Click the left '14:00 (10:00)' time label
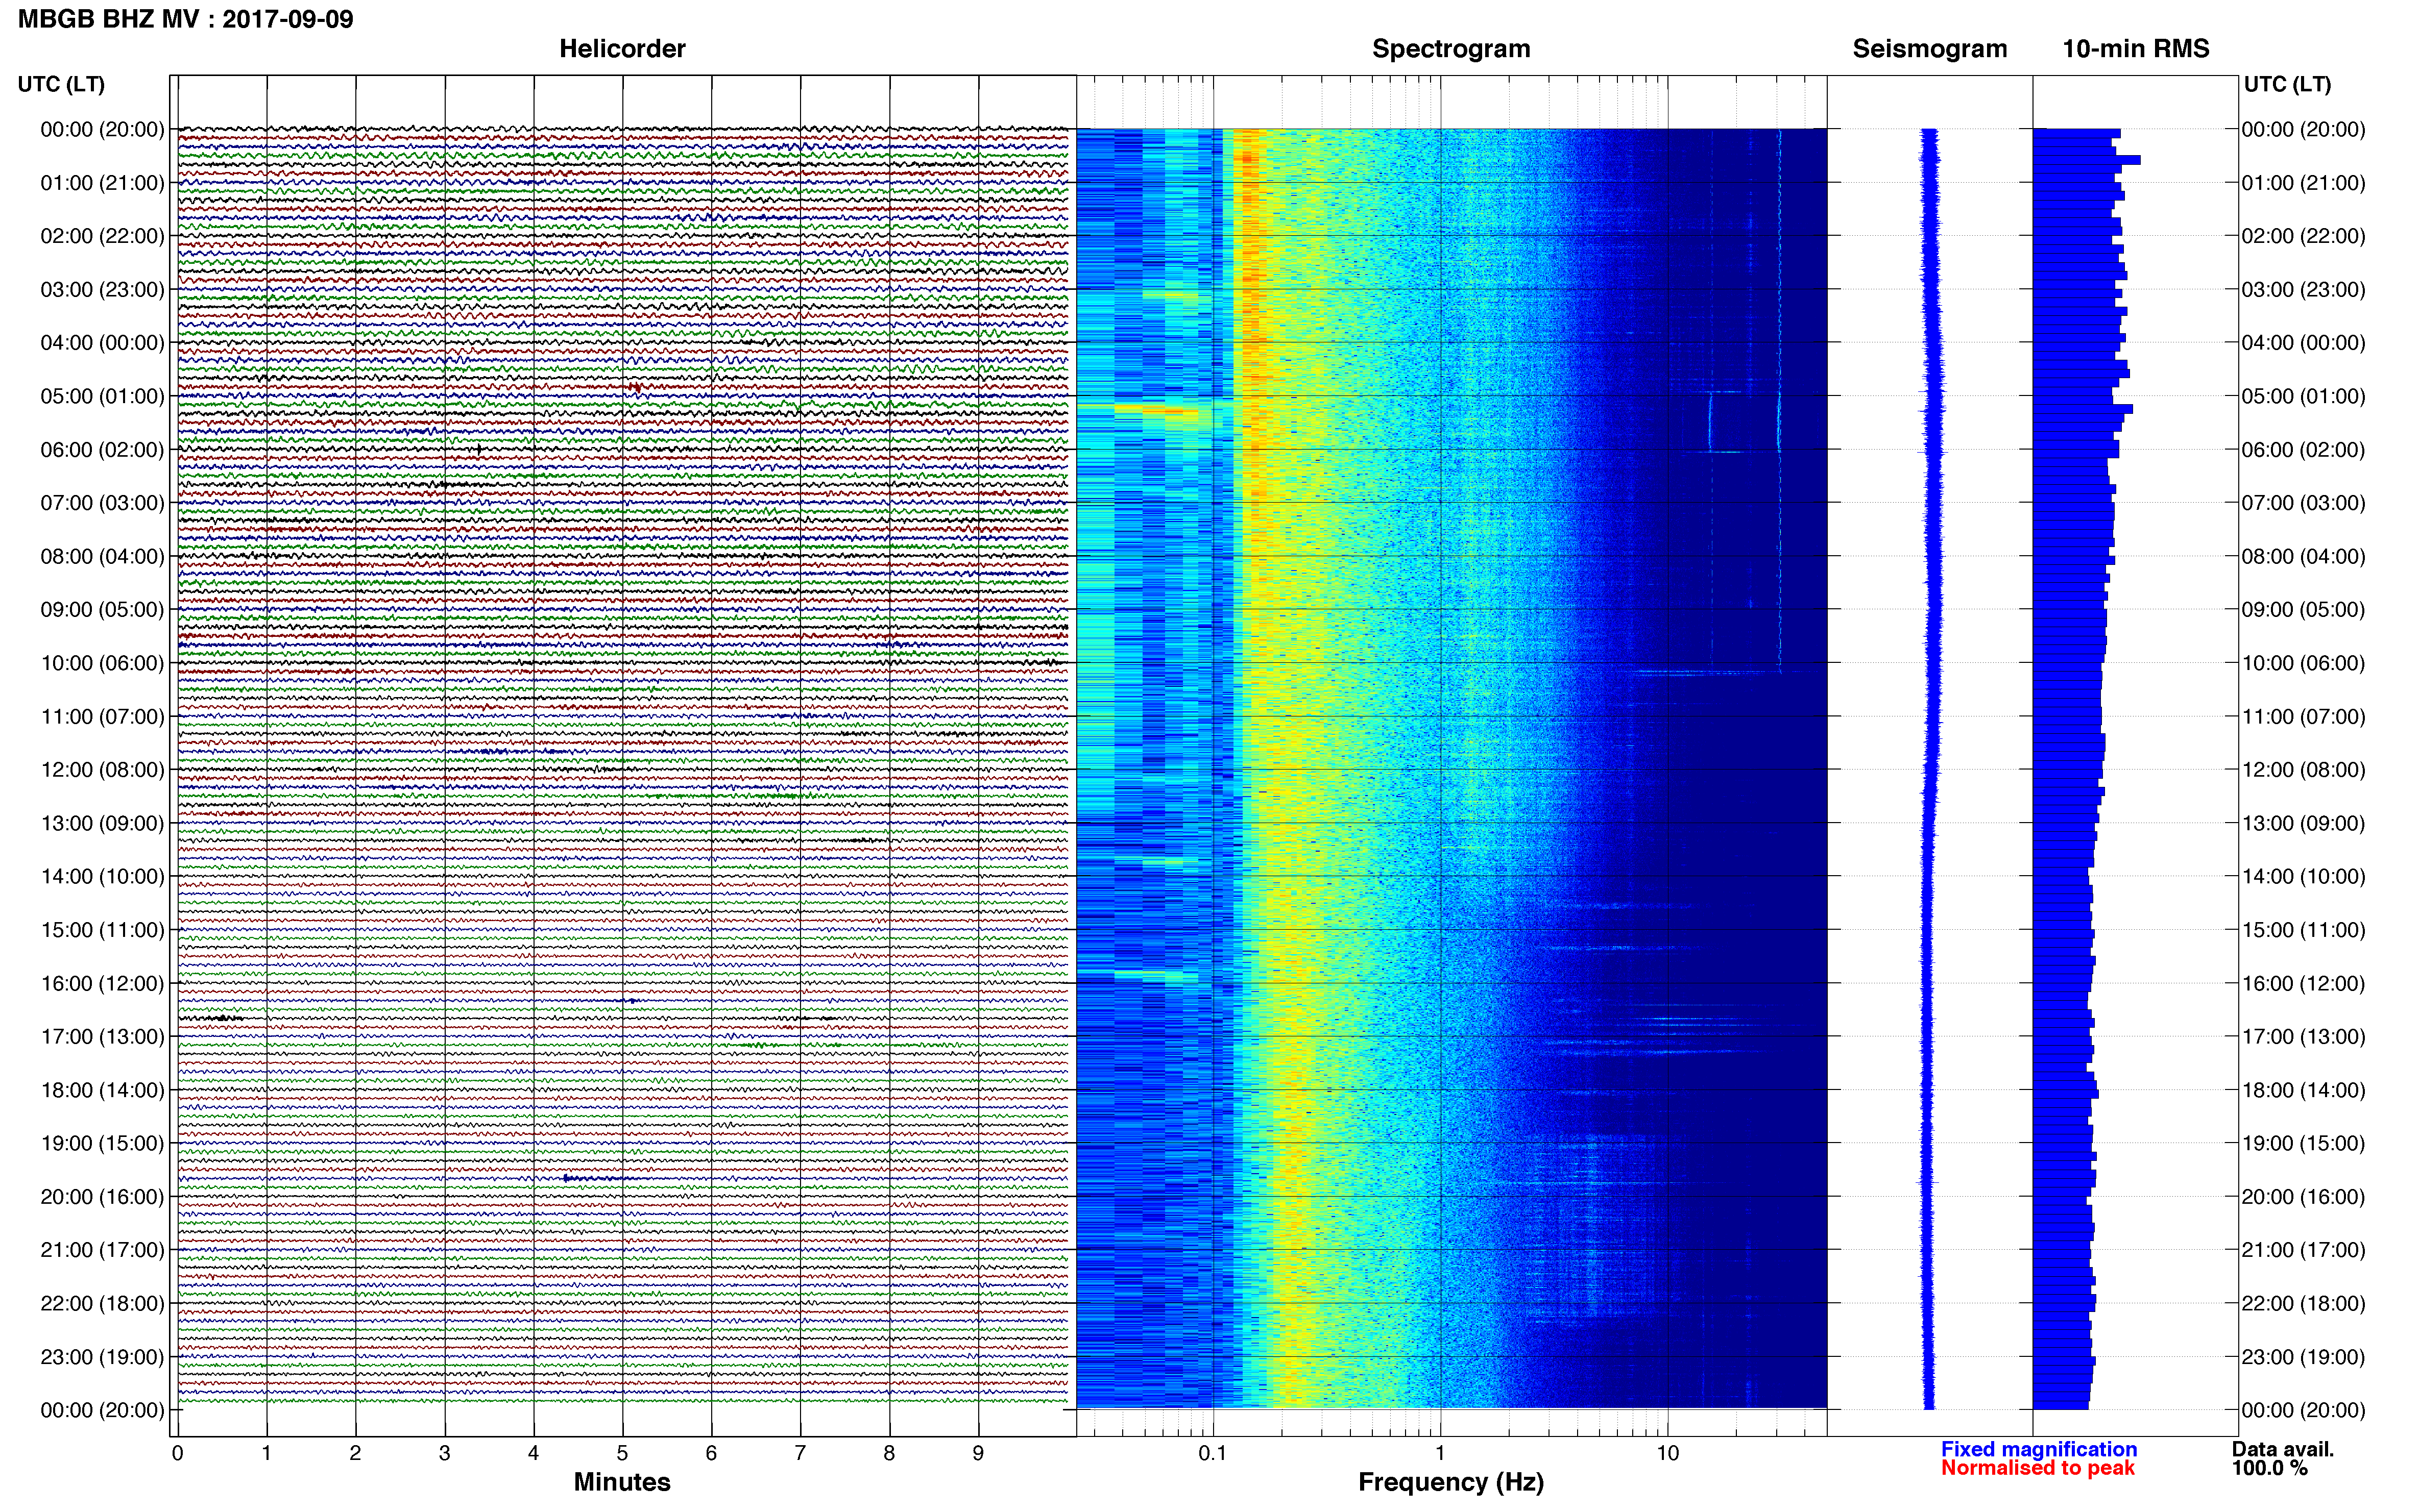Screen dimensions: 2420x1512 [102, 877]
